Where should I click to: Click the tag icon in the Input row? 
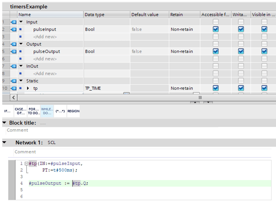tap(13, 22)
